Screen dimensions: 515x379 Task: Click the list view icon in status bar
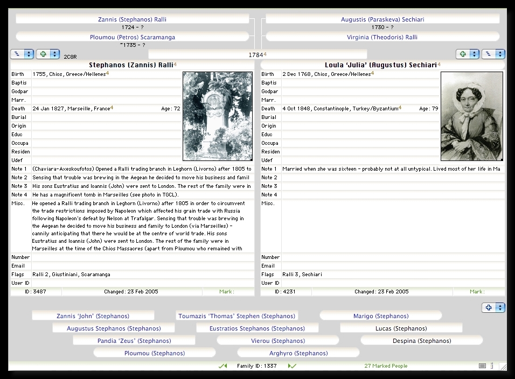483,366
